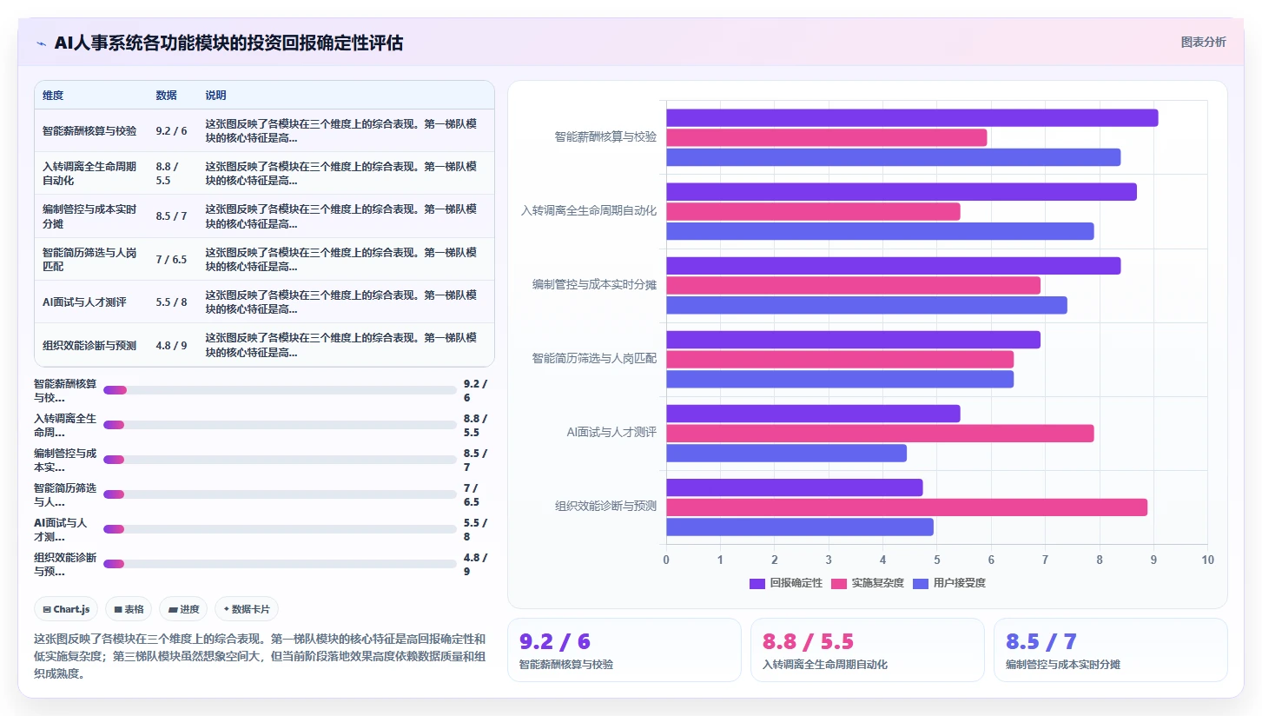Click the chart axis label AI面试与人才测评
The height and width of the screenshot is (716, 1262).
click(611, 432)
